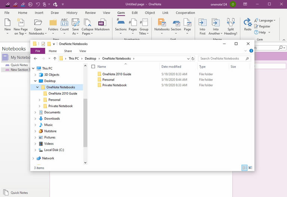Screen dimensions: 287x197
Task: Click Register in the Gem group
Action: pyautogui.click(x=265, y=26)
